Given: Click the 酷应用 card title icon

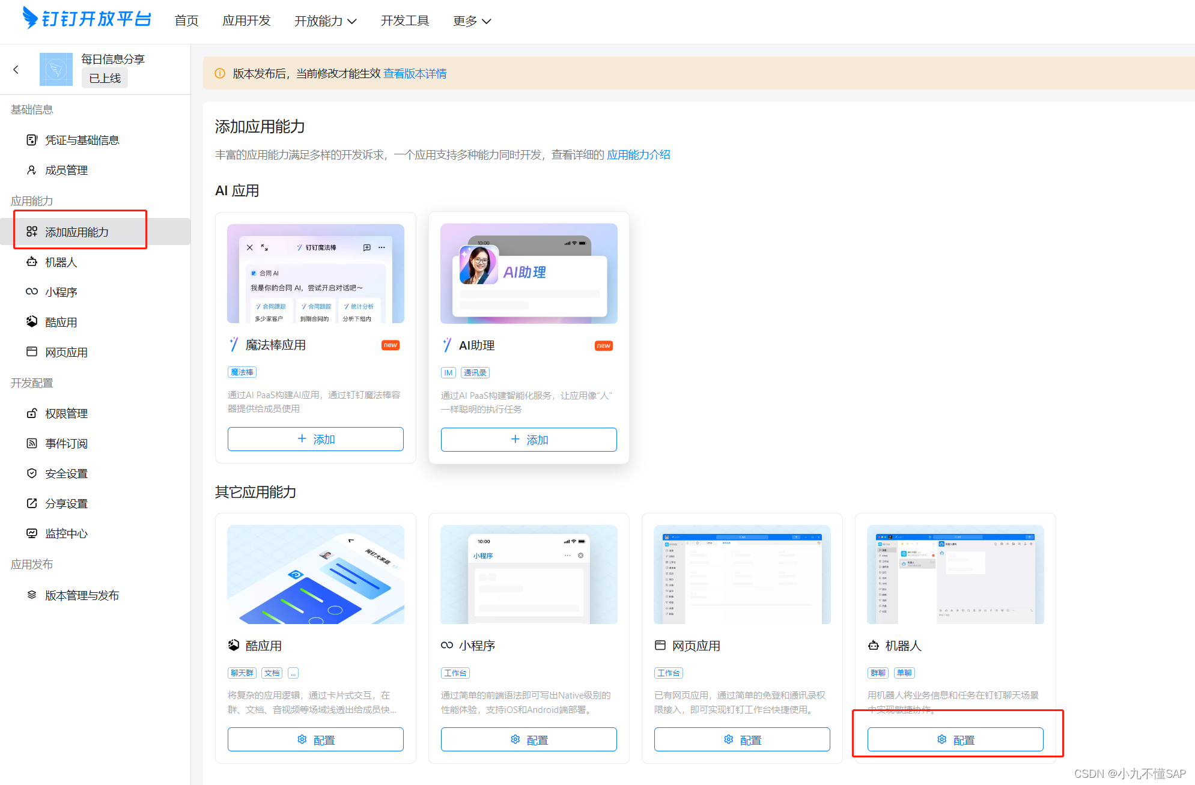Looking at the screenshot, I should click(234, 646).
